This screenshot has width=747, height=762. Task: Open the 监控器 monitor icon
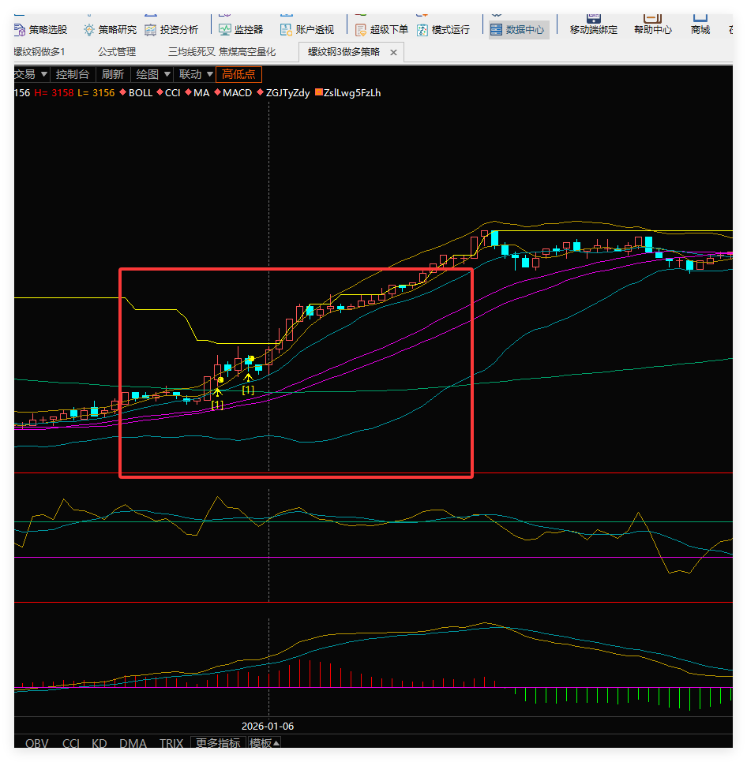coord(225,30)
